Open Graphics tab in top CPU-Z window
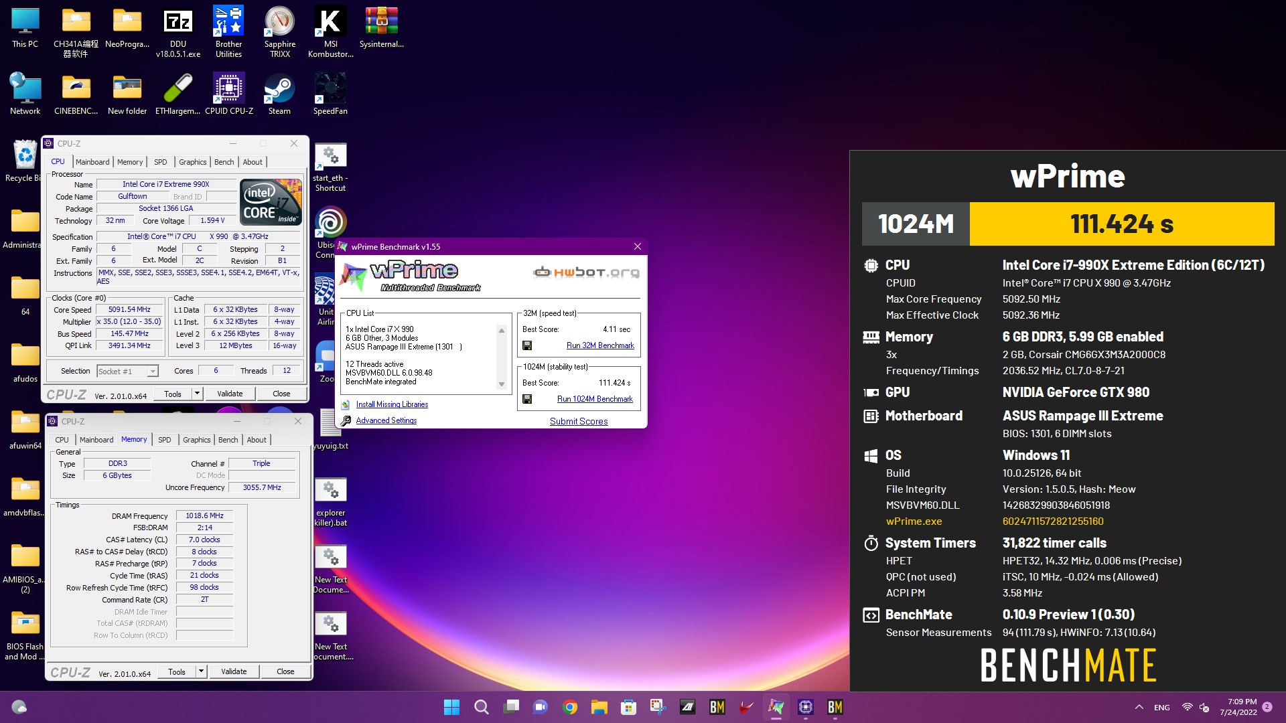This screenshot has width=1286, height=723. [x=193, y=162]
